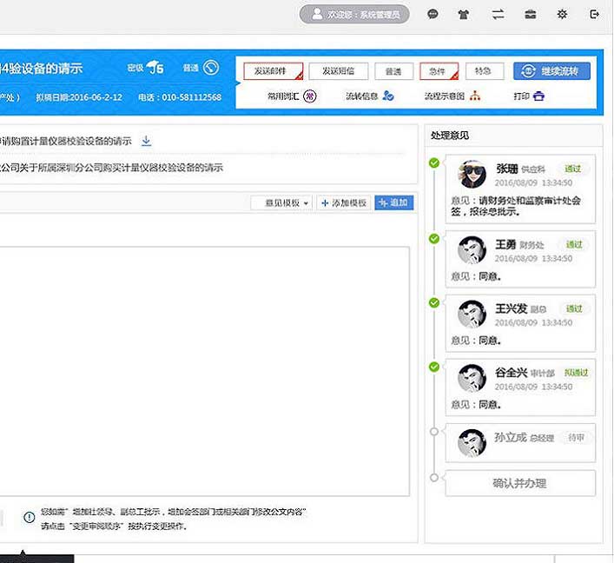Click the switch arrows icon

pyautogui.click(x=498, y=15)
